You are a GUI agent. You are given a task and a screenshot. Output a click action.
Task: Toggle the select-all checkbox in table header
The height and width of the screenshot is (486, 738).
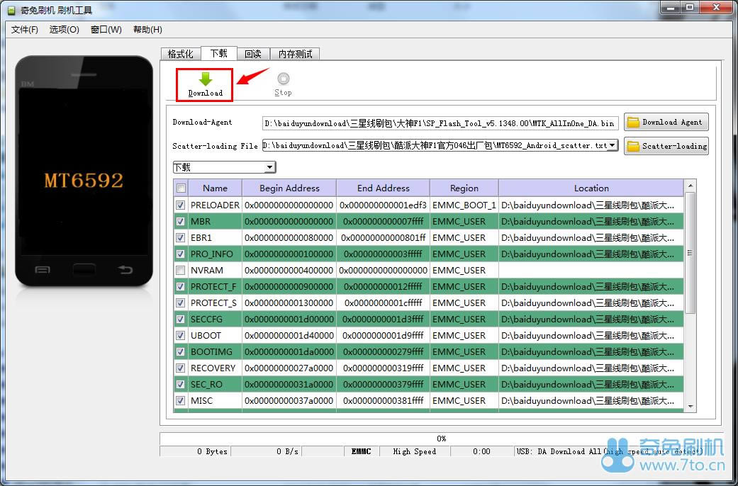(x=181, y=188)
